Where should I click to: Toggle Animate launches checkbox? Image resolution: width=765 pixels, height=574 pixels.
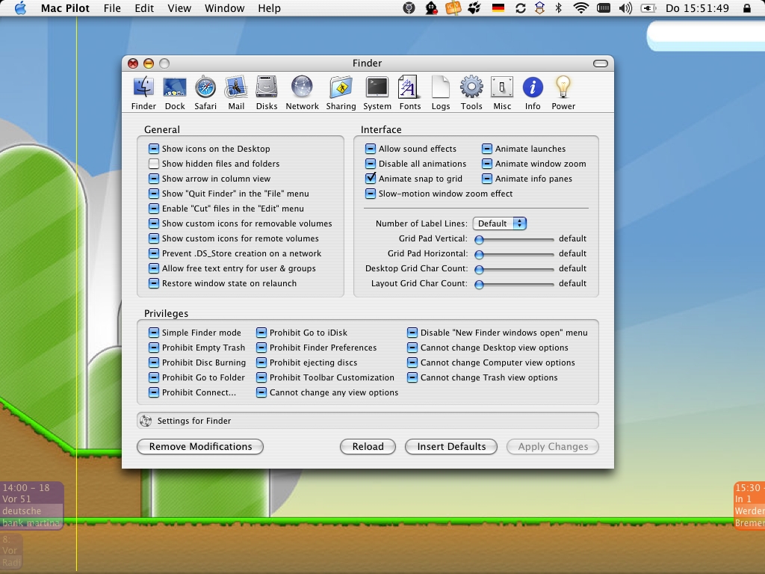point(487,149)
